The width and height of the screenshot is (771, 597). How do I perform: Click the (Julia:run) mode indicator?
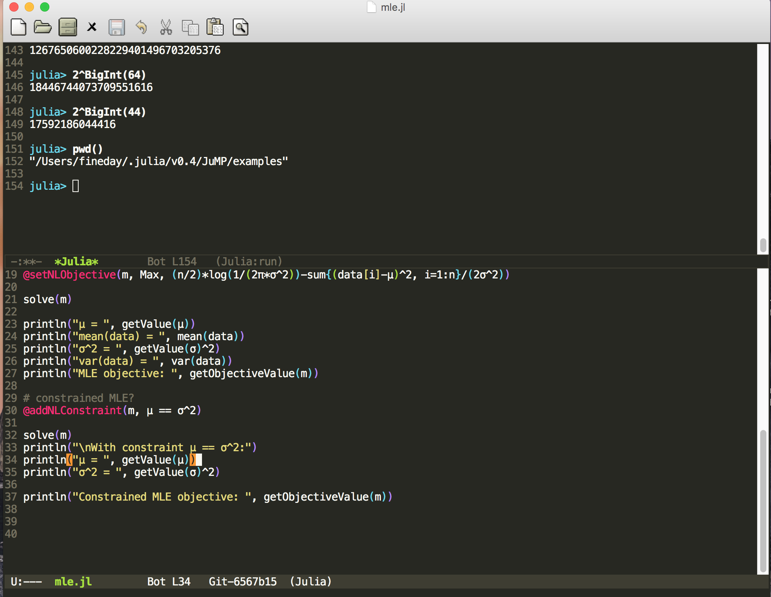pyautogui.click(x=249, y=262)
